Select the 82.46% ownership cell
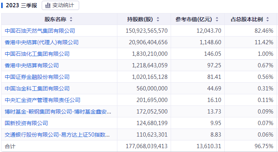 click(264, 31)
